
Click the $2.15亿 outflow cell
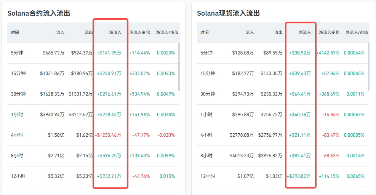pyautogui.click(x=85, y=156)
